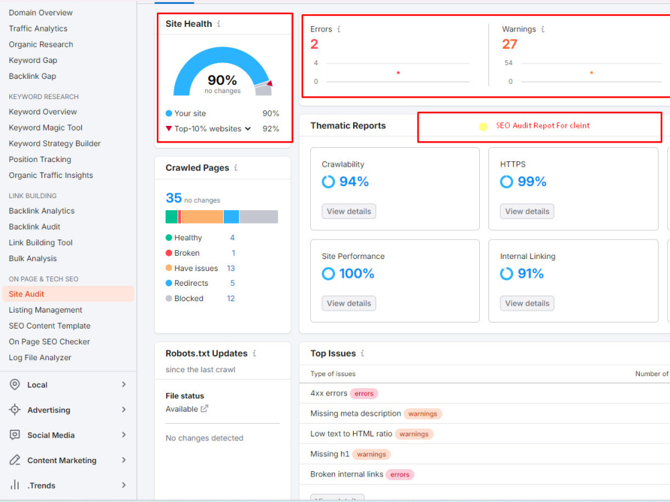The image size is (670, 502).
Task: Click the .Trends bar chart icon
Action: coord(15,485)
